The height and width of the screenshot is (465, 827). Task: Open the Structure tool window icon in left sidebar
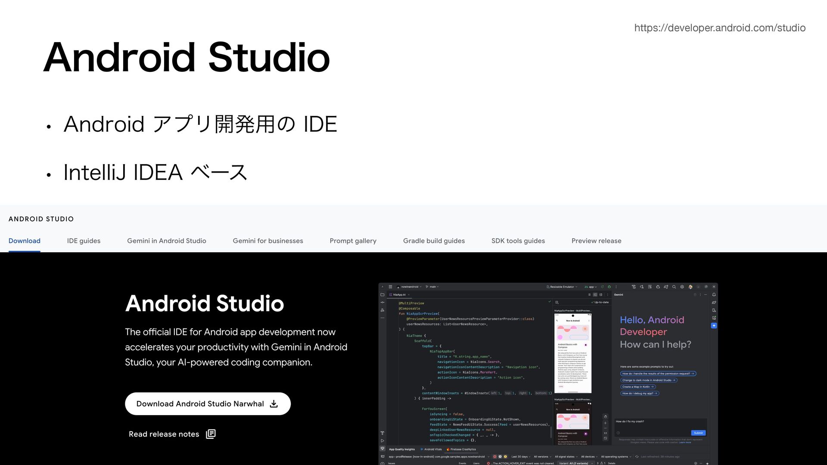pyautogui.click(x=382, y=310)
